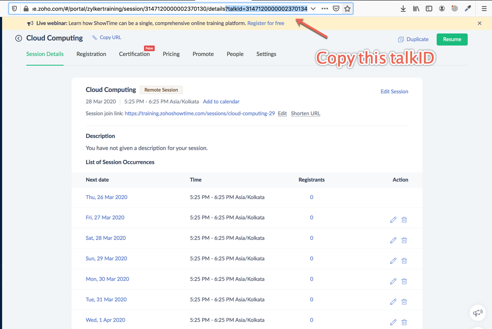Viewport: 492px width, 329px height.
Task: Open the Certification tab
Action: point(134,54)
